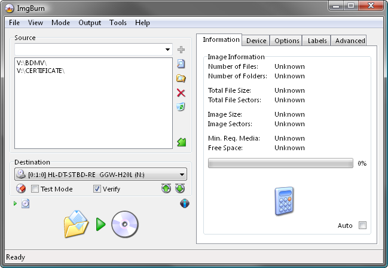Open the Help menu
Viewport: 388px width, 268px height.
click(x=142, y=23)
